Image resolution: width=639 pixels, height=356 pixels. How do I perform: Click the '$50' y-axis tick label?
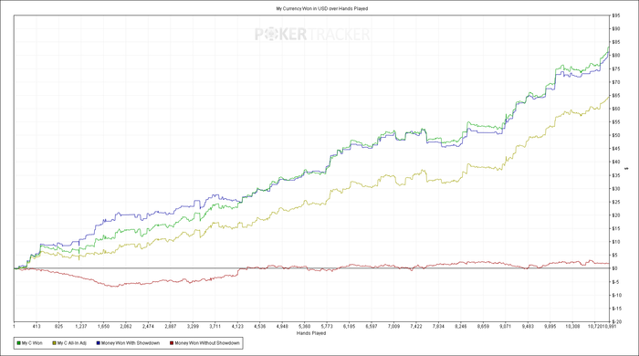pos(616,135)
